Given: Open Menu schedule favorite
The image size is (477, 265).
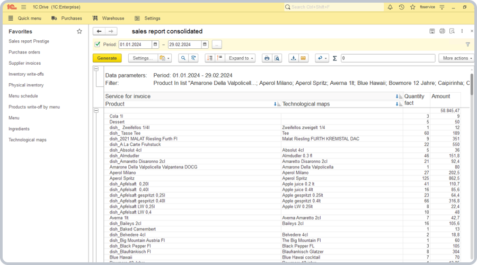Looking at the screenshot, I should (x=23, y=96).
